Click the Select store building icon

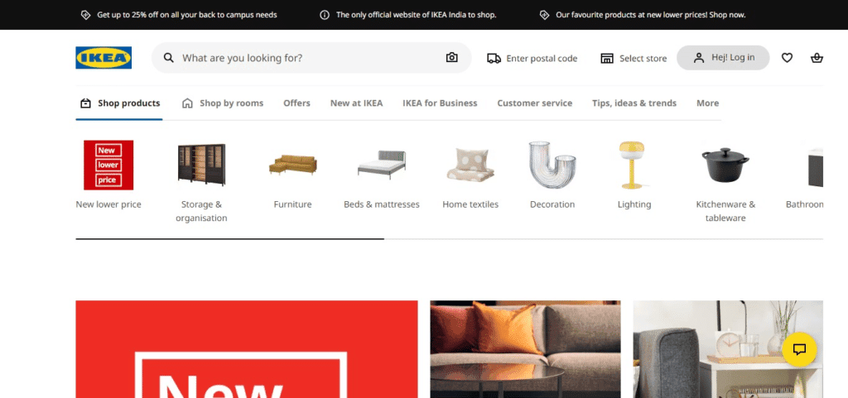click(607, 58)
